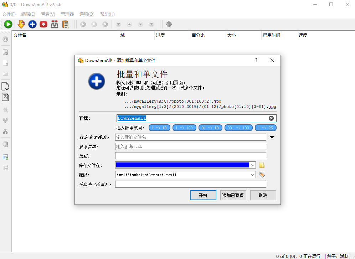Click the move-to-top toolbar icon
The width and height of the screenshot is (355, 259).
pyautogui.click(x=118, y=24)
